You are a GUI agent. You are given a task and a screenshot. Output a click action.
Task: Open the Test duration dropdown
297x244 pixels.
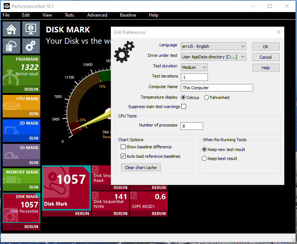coord(194,67)
